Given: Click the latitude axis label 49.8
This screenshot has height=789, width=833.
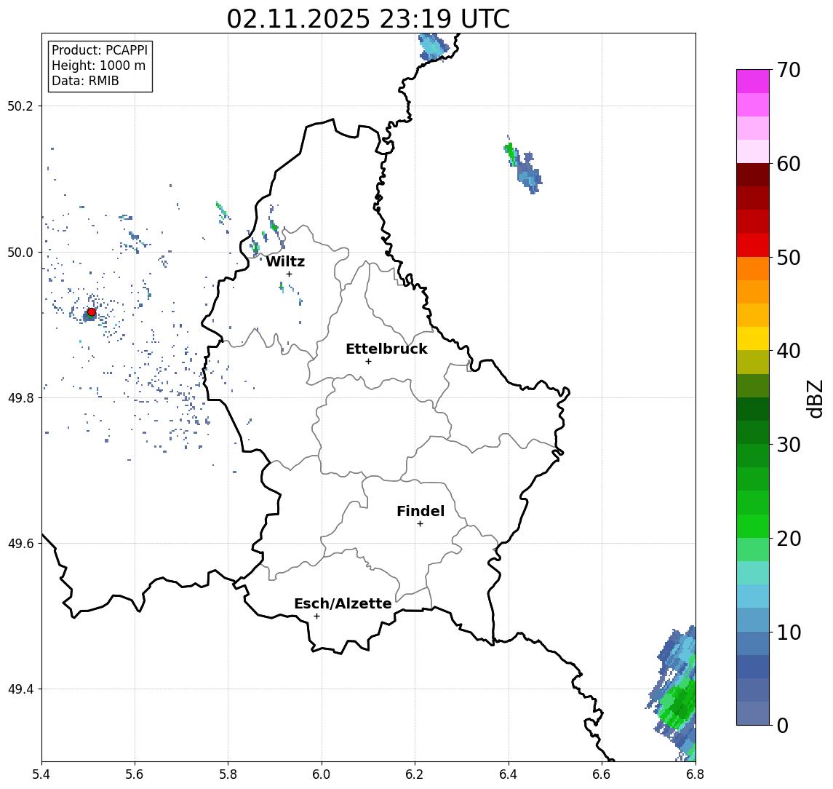Looking at the screenshot, I should click(x=20, y=397).
